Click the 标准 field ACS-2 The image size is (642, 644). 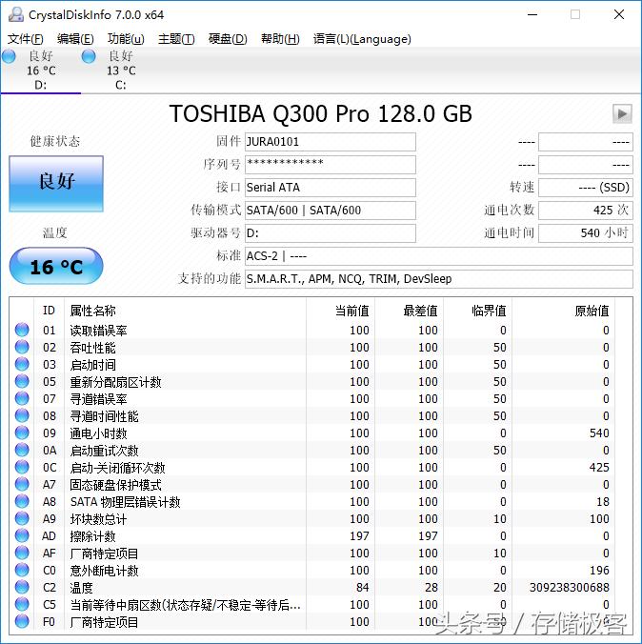click(439, 256)
